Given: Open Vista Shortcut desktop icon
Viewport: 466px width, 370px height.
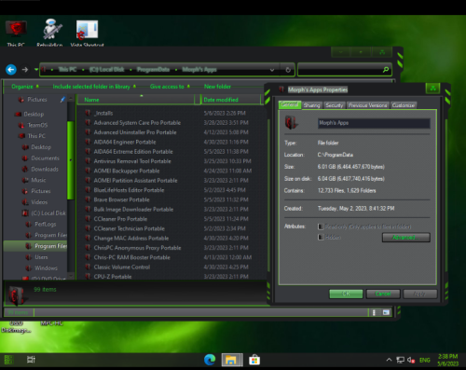Looking at the screenshot, I should click(87, 33).
